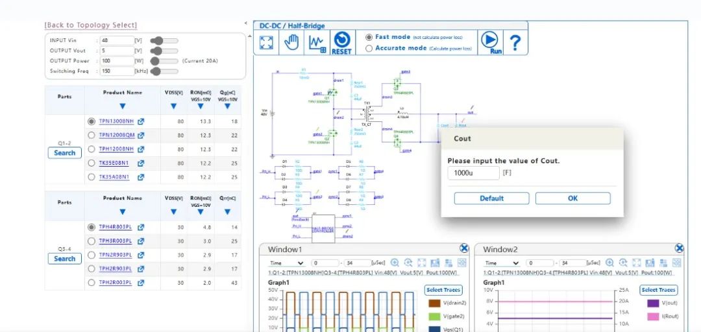This screenshot has width=701, height=332.
Task: Open external link icon for TPH2R003PL
Action: click(141, 283)
